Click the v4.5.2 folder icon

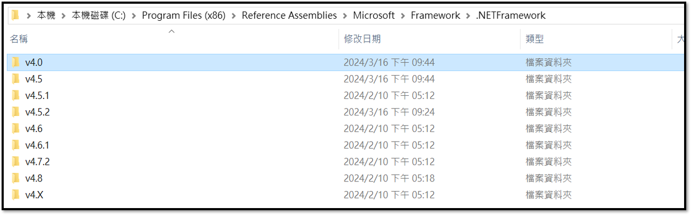(16, 112)
